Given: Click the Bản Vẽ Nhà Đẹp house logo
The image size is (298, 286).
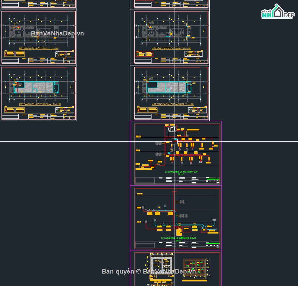Looking at the screenshot, I should pyautogui.click(x=278, y=12).
